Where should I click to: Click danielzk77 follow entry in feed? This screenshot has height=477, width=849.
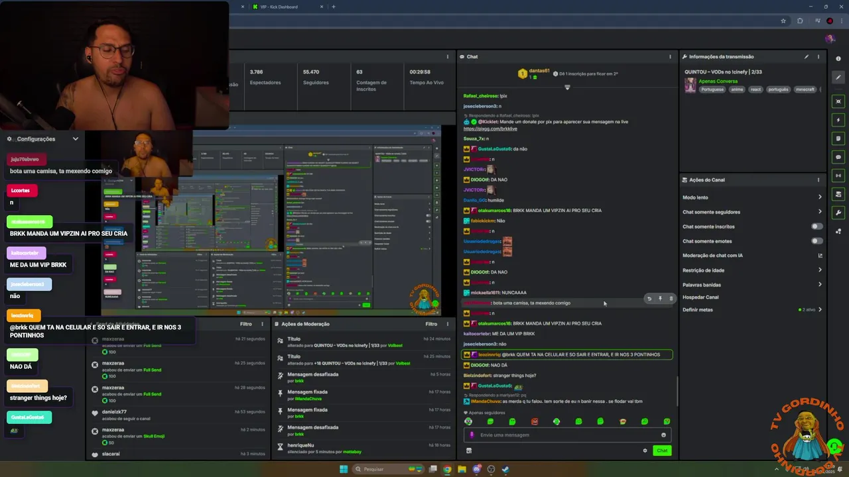tap(179, 415)
